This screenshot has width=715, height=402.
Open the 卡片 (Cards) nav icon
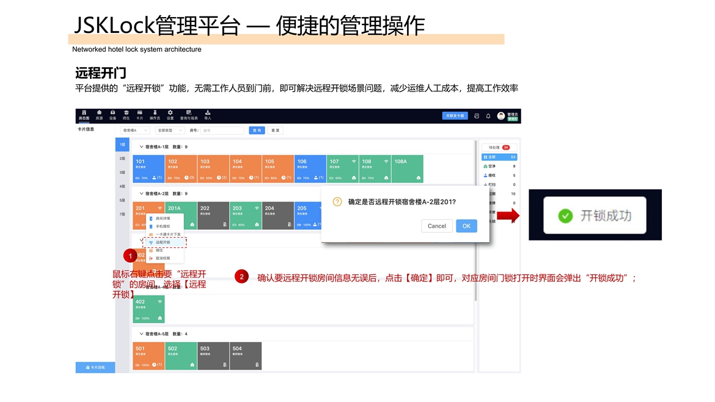tap(140, 113)
